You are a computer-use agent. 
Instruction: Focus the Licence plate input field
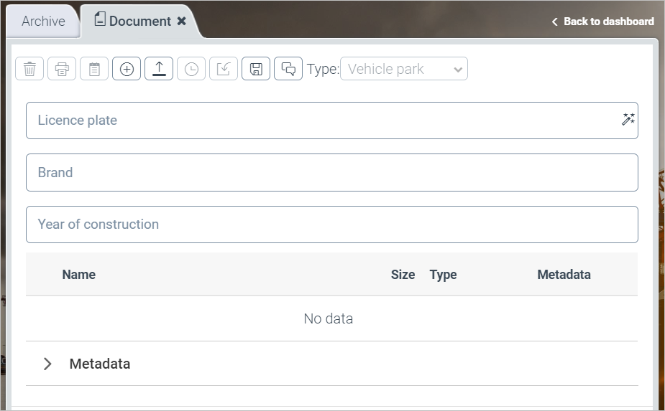(324, 121)
